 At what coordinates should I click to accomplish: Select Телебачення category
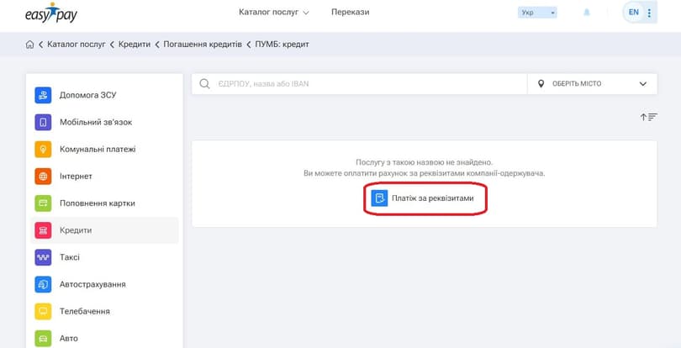click(104, 311)
